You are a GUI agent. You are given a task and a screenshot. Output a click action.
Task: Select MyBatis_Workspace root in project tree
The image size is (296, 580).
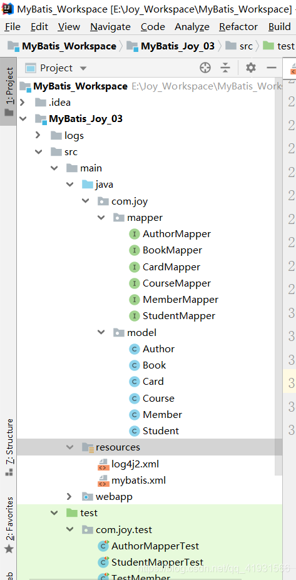point(80,86)
